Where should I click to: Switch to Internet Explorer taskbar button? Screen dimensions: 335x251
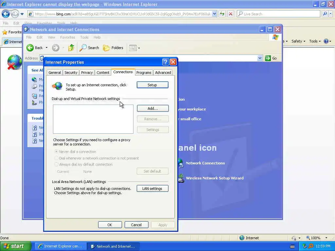(61, 246)
